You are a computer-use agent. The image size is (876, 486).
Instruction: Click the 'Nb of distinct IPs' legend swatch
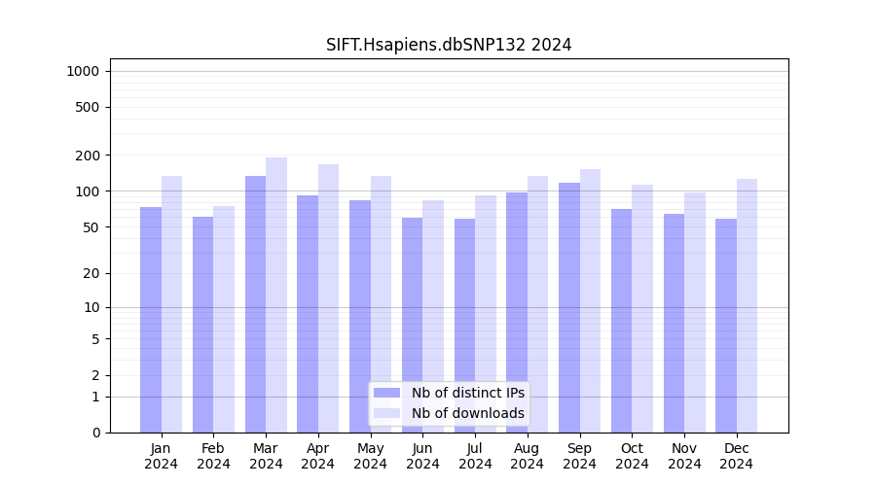click(386, 393)
